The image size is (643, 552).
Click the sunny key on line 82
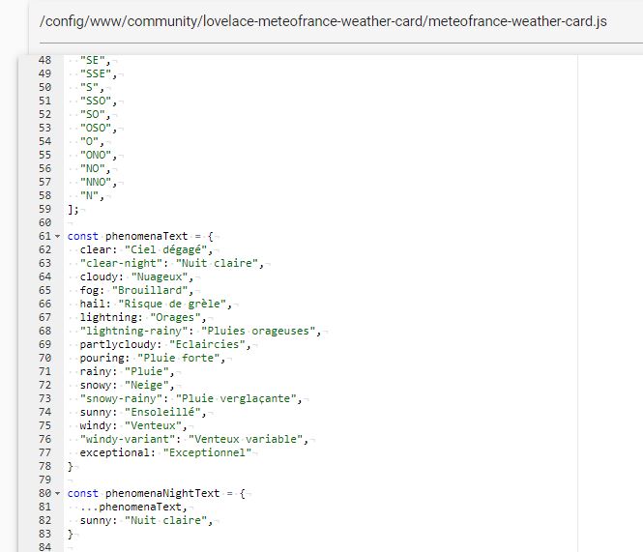[x=96, y=520]
